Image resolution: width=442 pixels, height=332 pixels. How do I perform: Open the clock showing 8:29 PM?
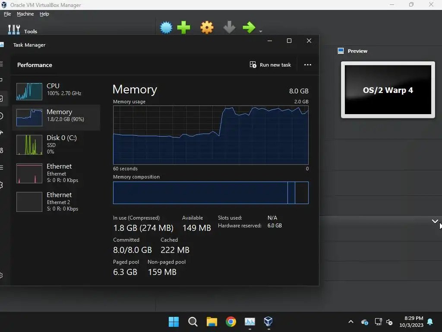pyautogui.click(x=411, y=322)
